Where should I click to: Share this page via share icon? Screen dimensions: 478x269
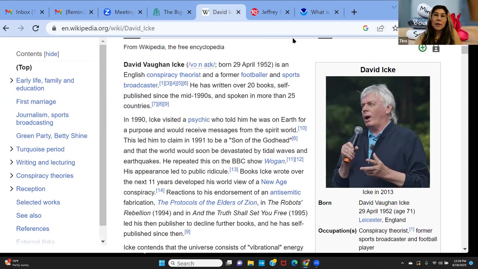click(381, 28)
